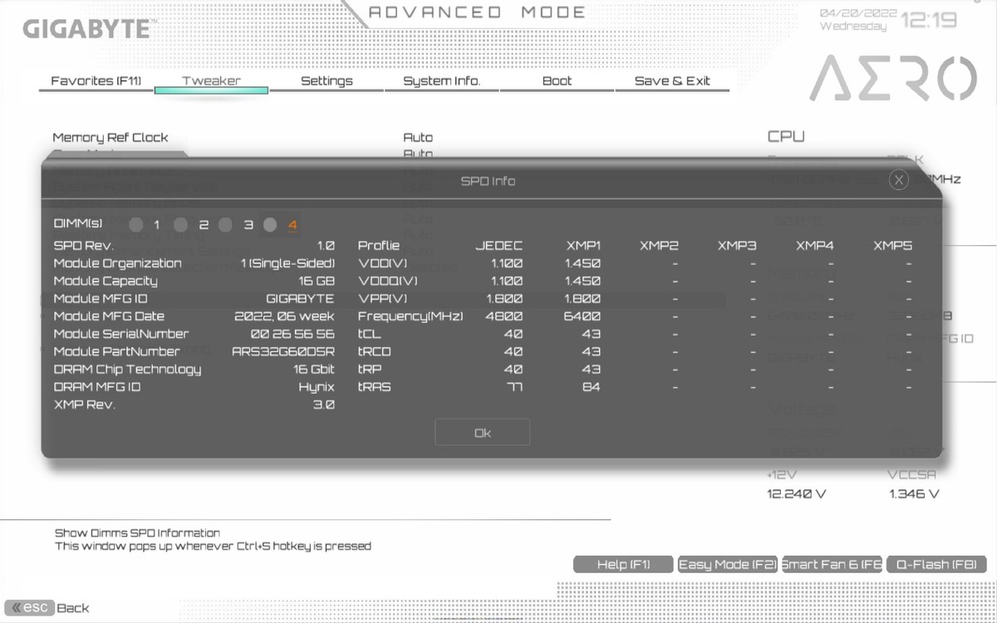Click the XMP1 tRAS value 84
Screen dimensions: 997x623
pyautogui.click(x=591, y=387)
